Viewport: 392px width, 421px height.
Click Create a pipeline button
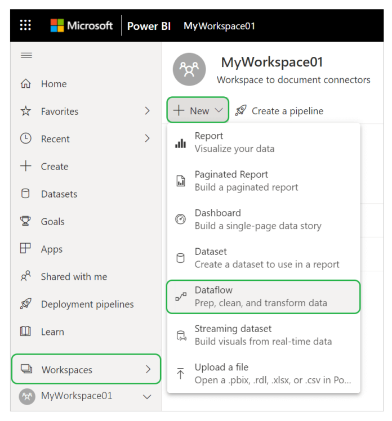[279, 111]
